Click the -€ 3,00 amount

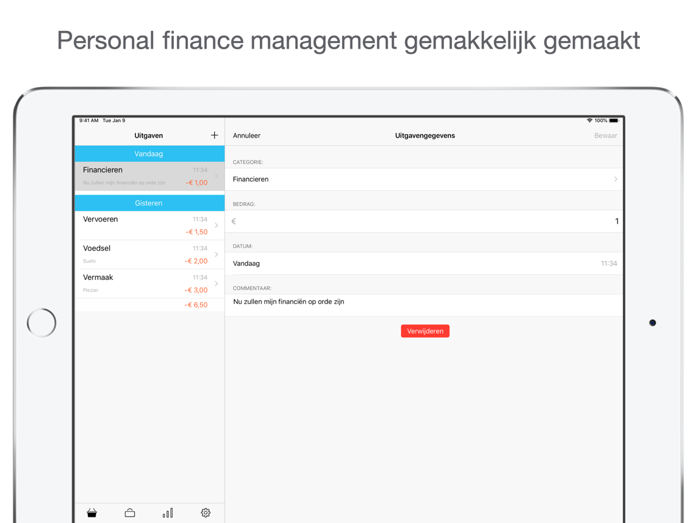196,290
